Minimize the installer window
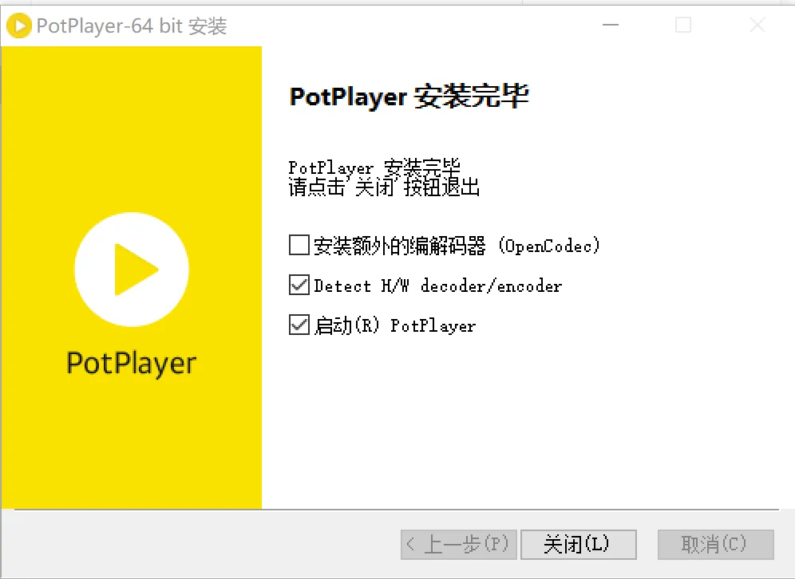795x579 pixels. pos(610,26)
